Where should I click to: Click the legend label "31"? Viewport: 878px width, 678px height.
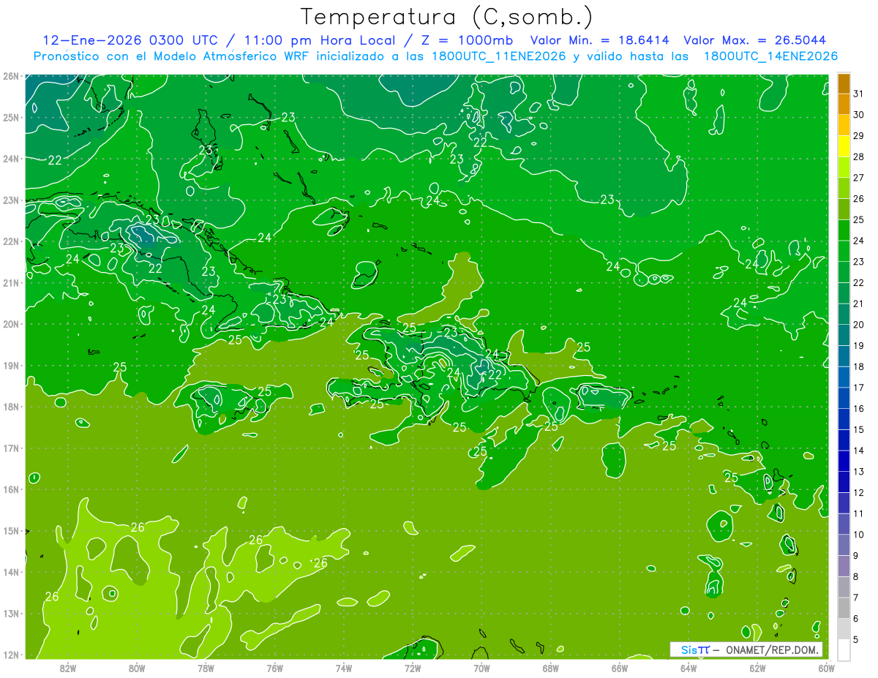[x=858, y=93]
